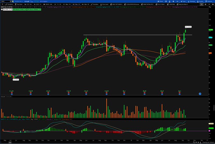Select the Price Level drawing tool
The width and height of the screenshot is (215, 144).
tap(104, 4)
